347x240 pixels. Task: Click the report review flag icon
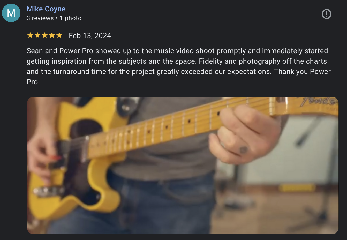pos(326,14)
